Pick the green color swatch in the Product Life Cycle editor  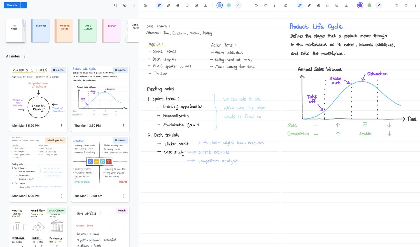pos(369,5)
